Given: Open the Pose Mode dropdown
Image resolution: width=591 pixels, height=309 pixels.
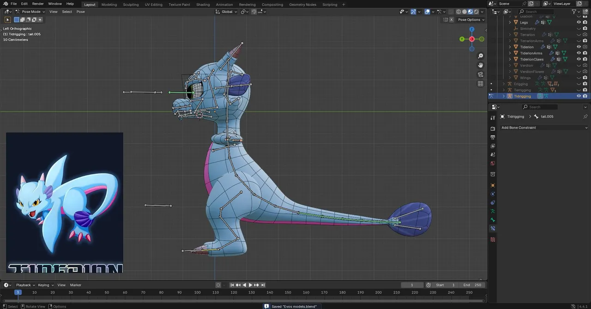Looking at the screenshot, I should pos(30,12).
